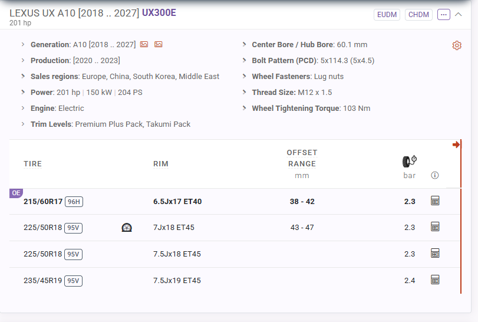Expand the Trim Levels detail

(x=23, y=124)
